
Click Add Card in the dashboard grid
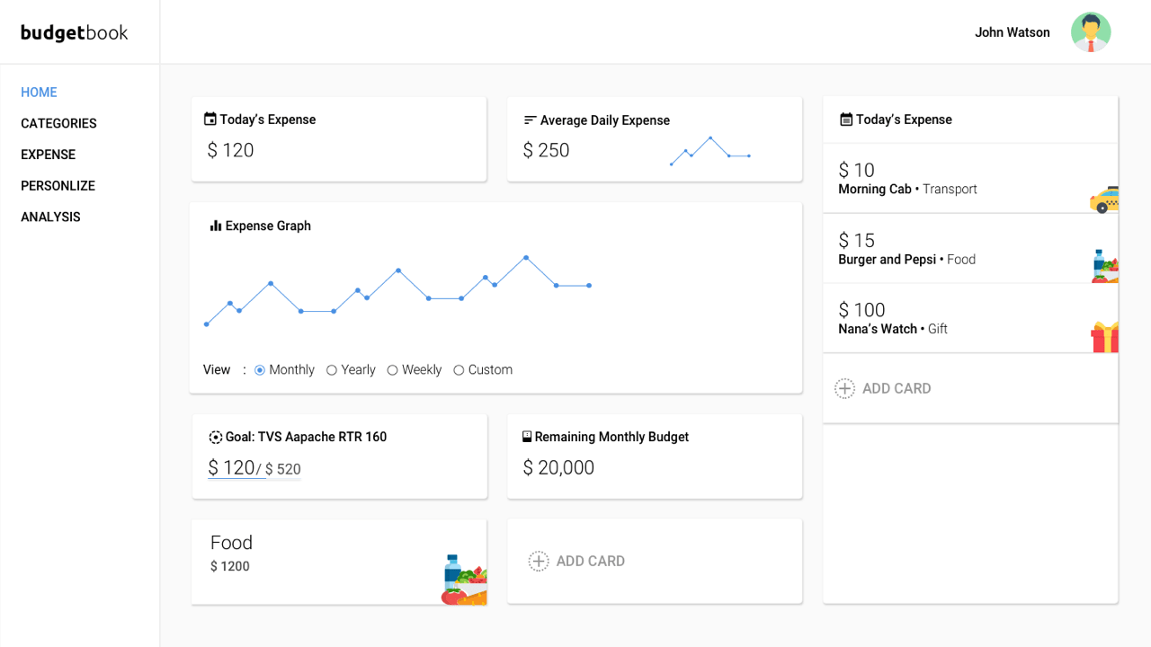pyautogui.click(x=576, y=562)
